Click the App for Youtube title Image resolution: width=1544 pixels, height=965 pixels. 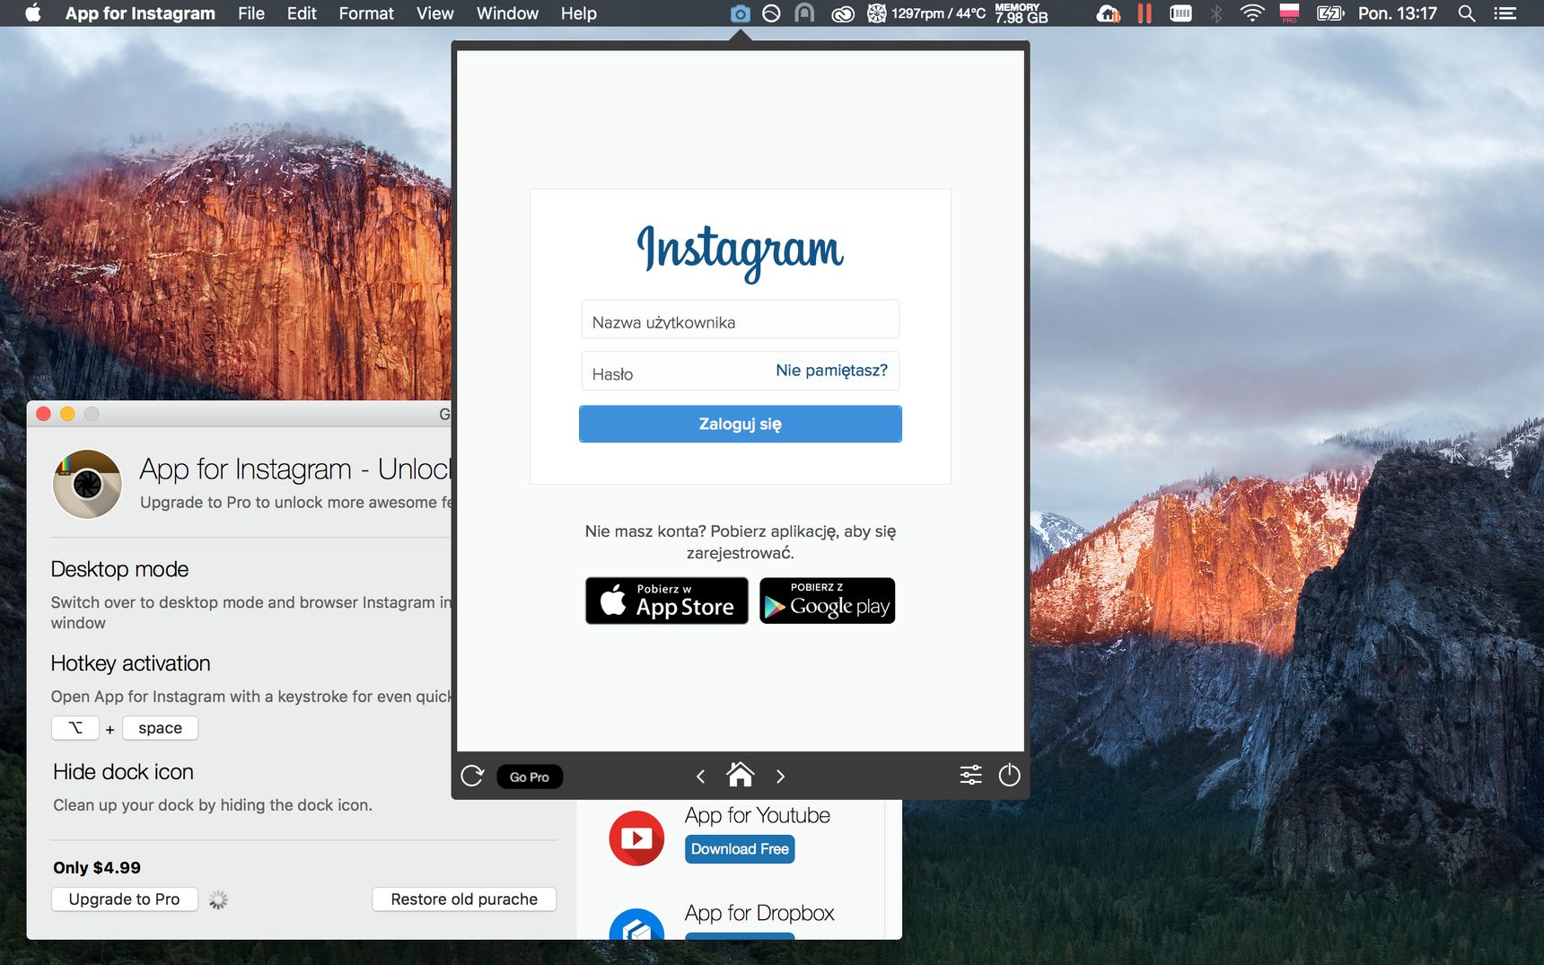click(757, 815)
